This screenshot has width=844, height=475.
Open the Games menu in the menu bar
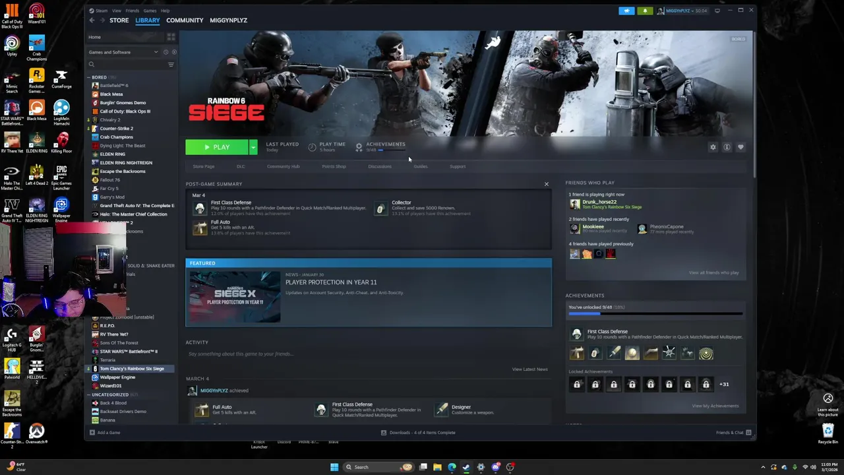150,11
